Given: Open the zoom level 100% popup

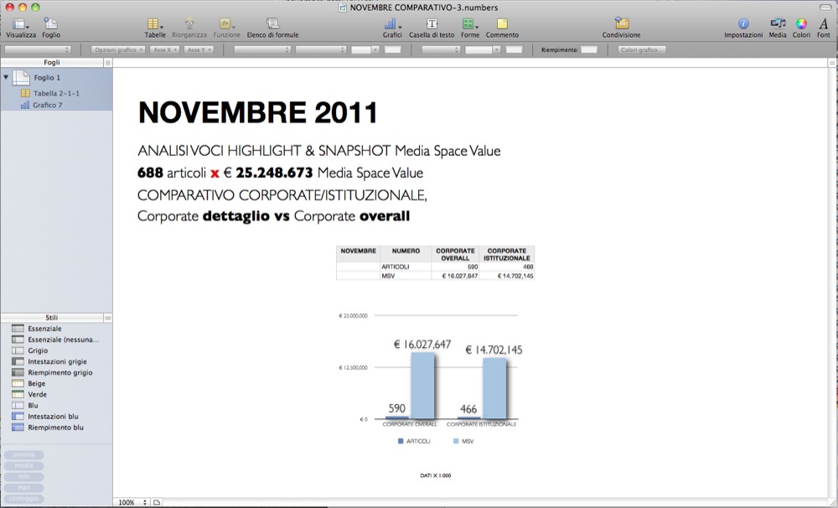Looking at the screenshot, I should coord(132,502).
